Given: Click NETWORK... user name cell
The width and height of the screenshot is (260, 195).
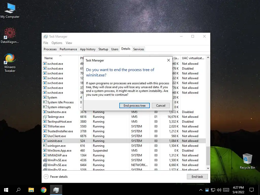Looking at the screenshot, I should (x=139, y=165).
